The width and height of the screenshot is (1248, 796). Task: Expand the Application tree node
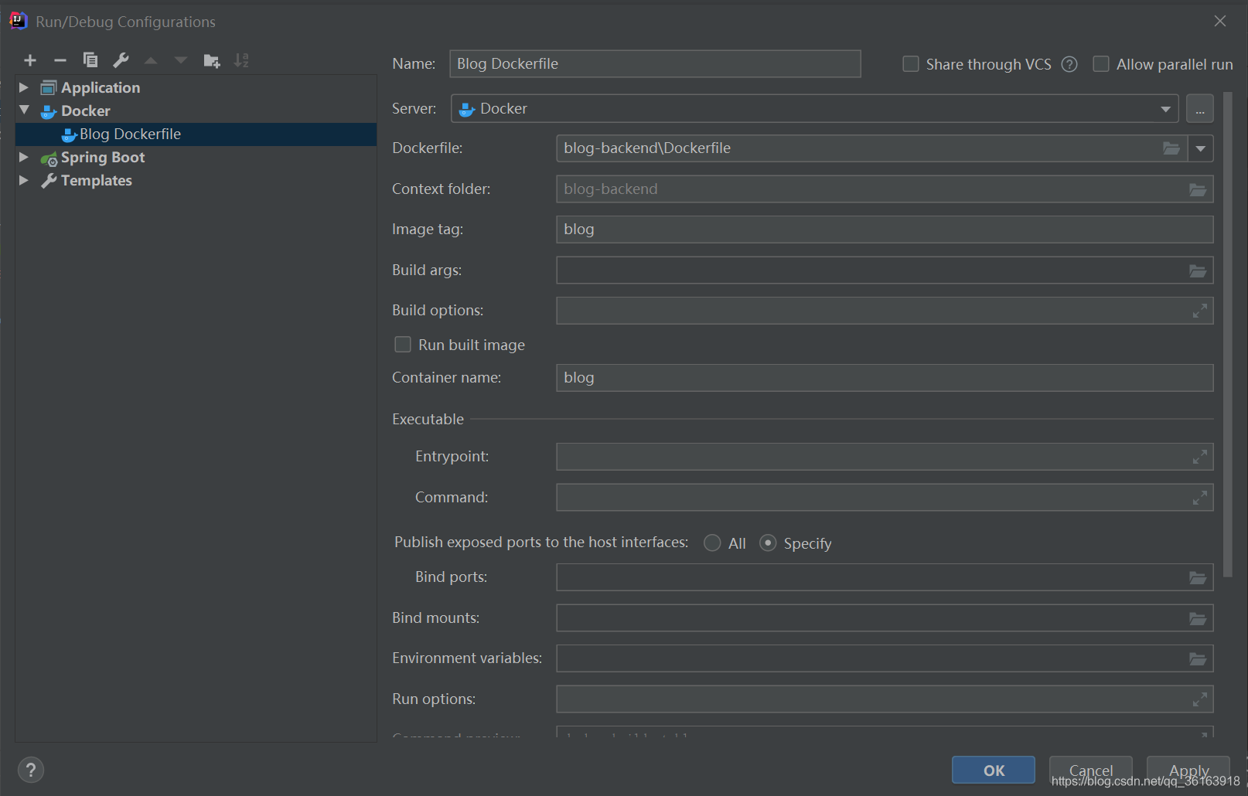tap(24, 87)
